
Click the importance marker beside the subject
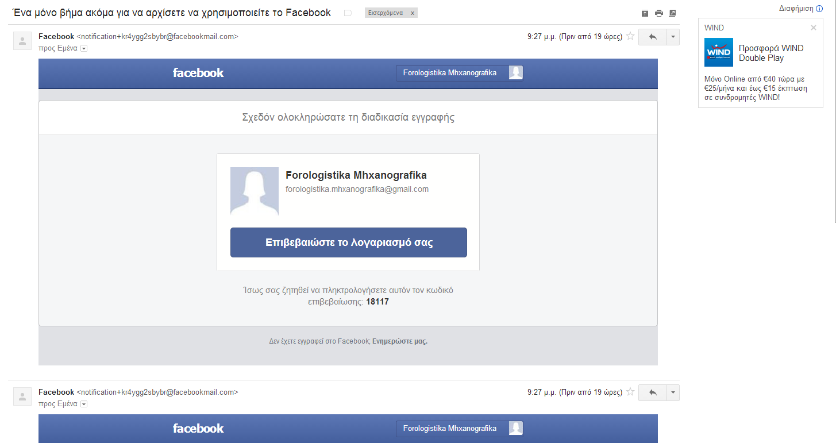point(348,13)
